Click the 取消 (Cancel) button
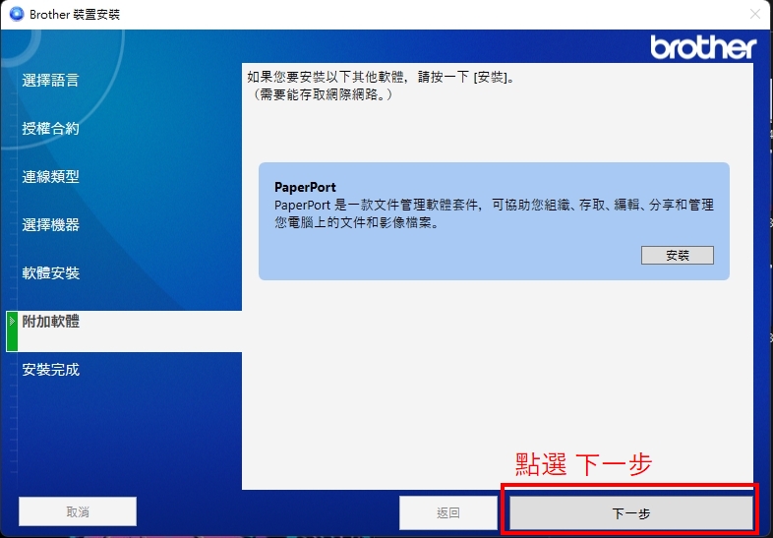 click(78, 511)
